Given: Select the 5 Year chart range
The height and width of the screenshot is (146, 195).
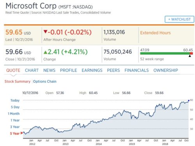Looking at the screenshot, I should click(15, 134).
